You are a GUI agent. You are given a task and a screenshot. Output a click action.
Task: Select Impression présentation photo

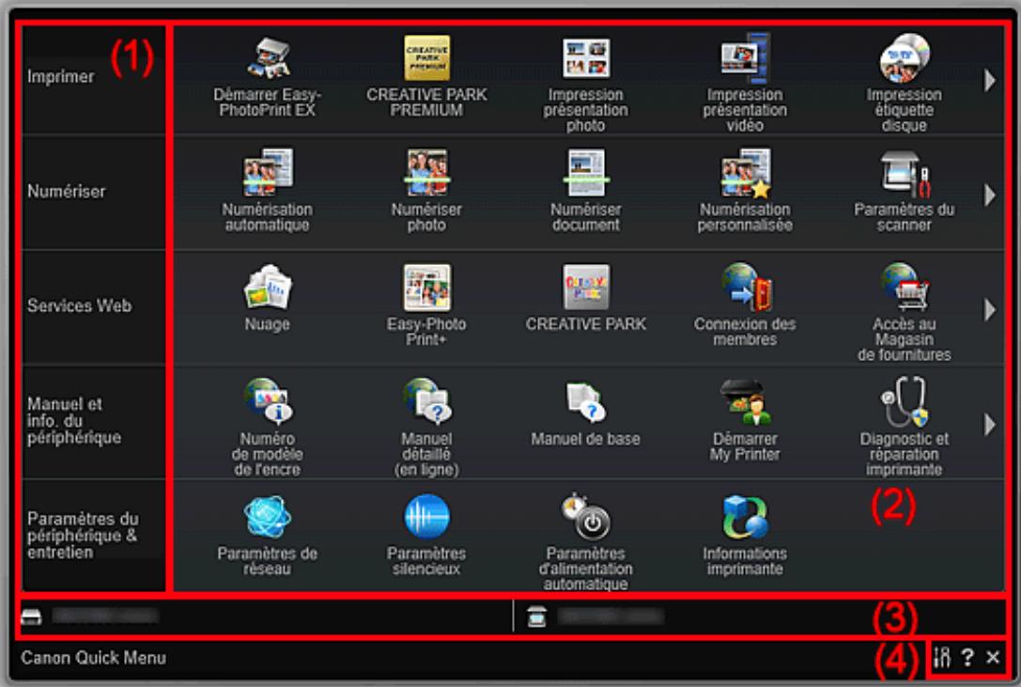click(x=585, y=85)
